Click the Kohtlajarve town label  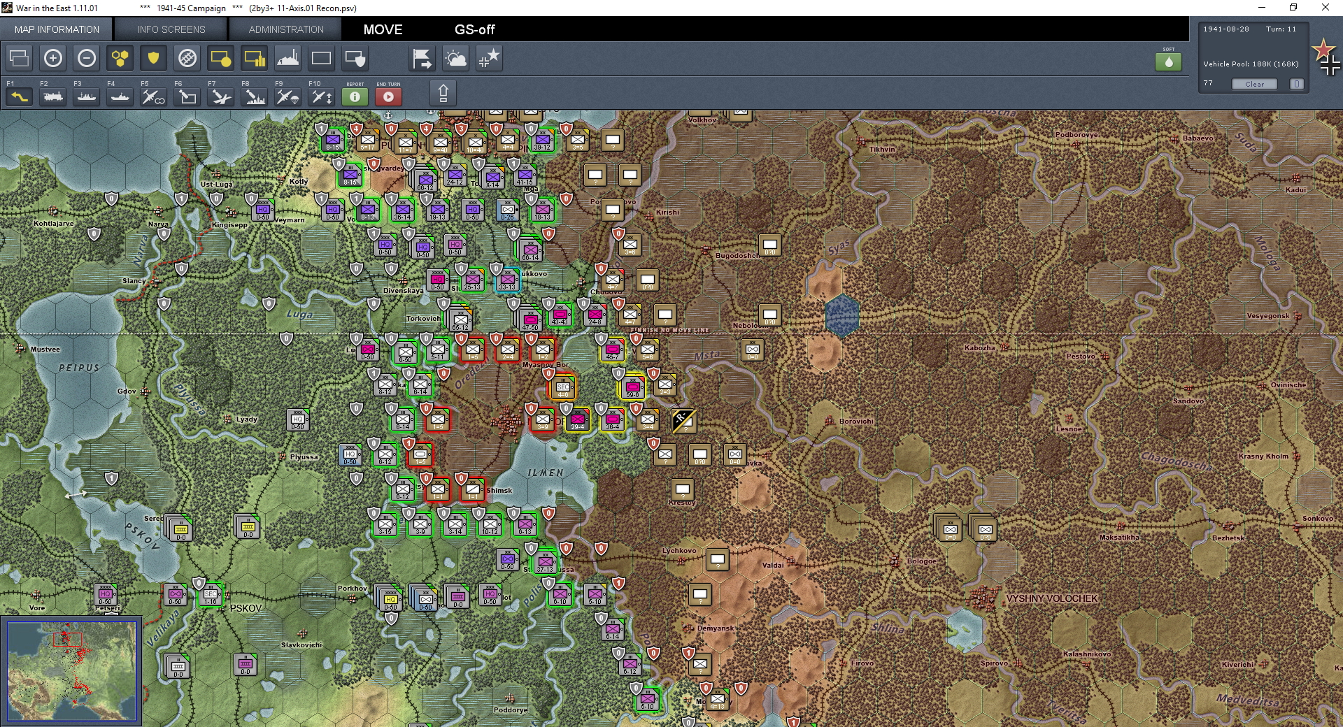point(54,224)
